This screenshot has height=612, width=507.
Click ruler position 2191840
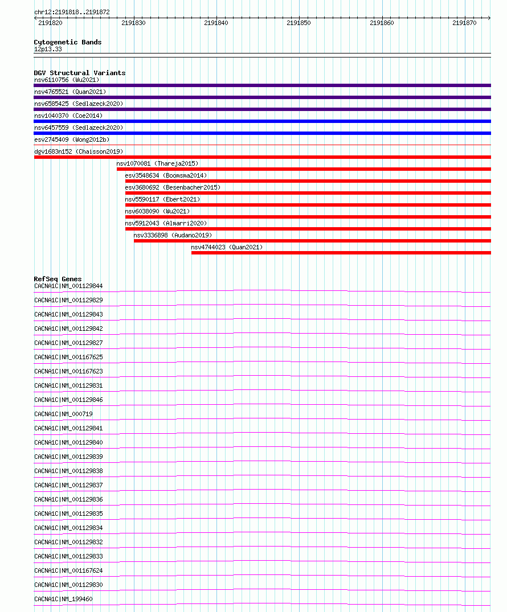(x=216, y=23)
